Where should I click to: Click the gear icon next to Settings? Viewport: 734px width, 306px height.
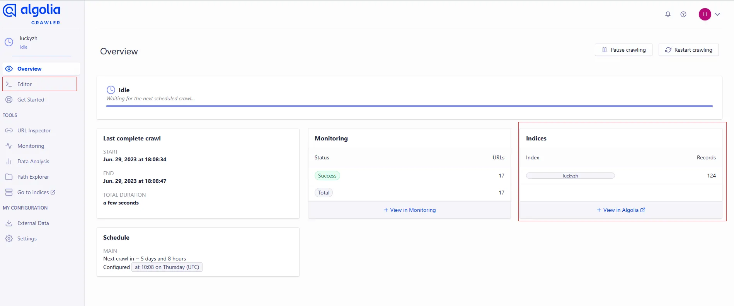tap(9, 238)
